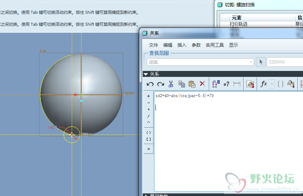
Task: Click the TOP datum plane label
Action: pyautogui.click(x=43, y=52)
